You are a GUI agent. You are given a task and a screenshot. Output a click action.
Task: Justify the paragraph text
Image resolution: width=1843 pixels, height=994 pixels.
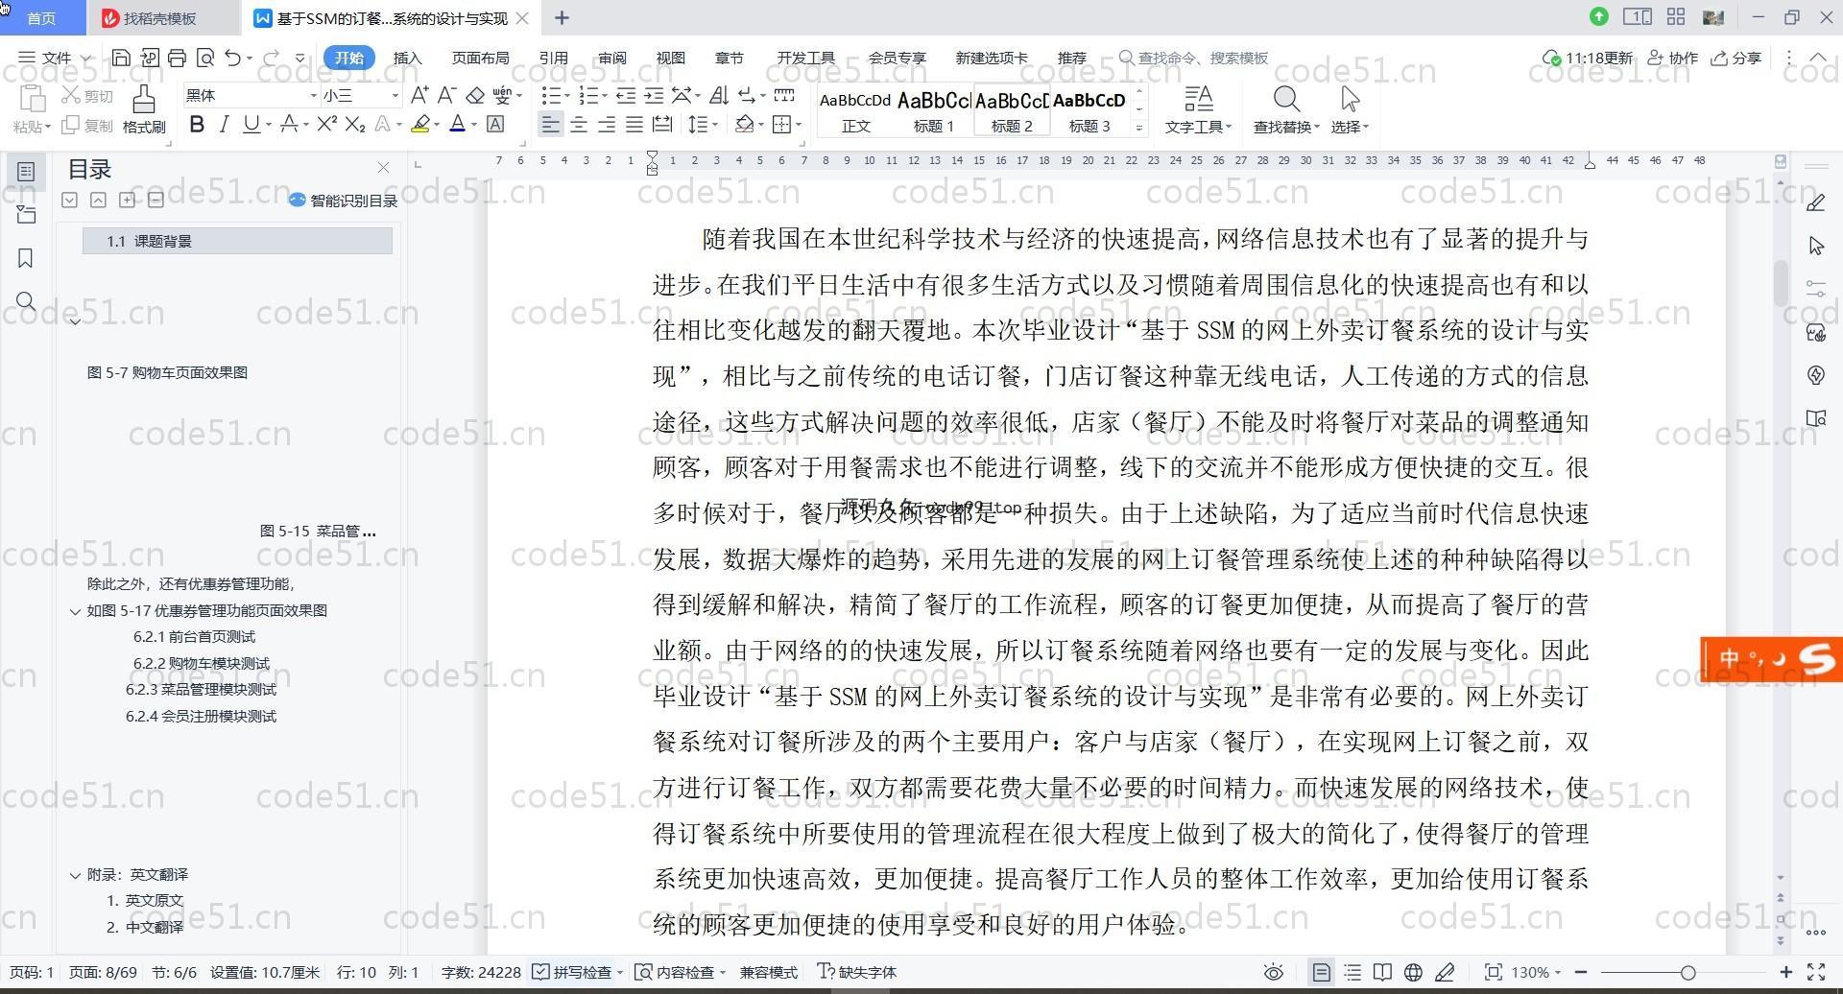coord(634,125)
